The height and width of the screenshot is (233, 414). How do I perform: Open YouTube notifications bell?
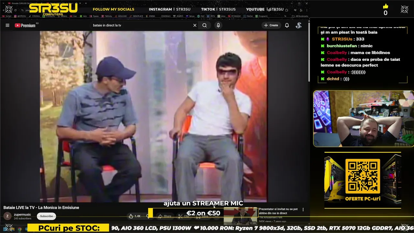[x=287, y=25]
